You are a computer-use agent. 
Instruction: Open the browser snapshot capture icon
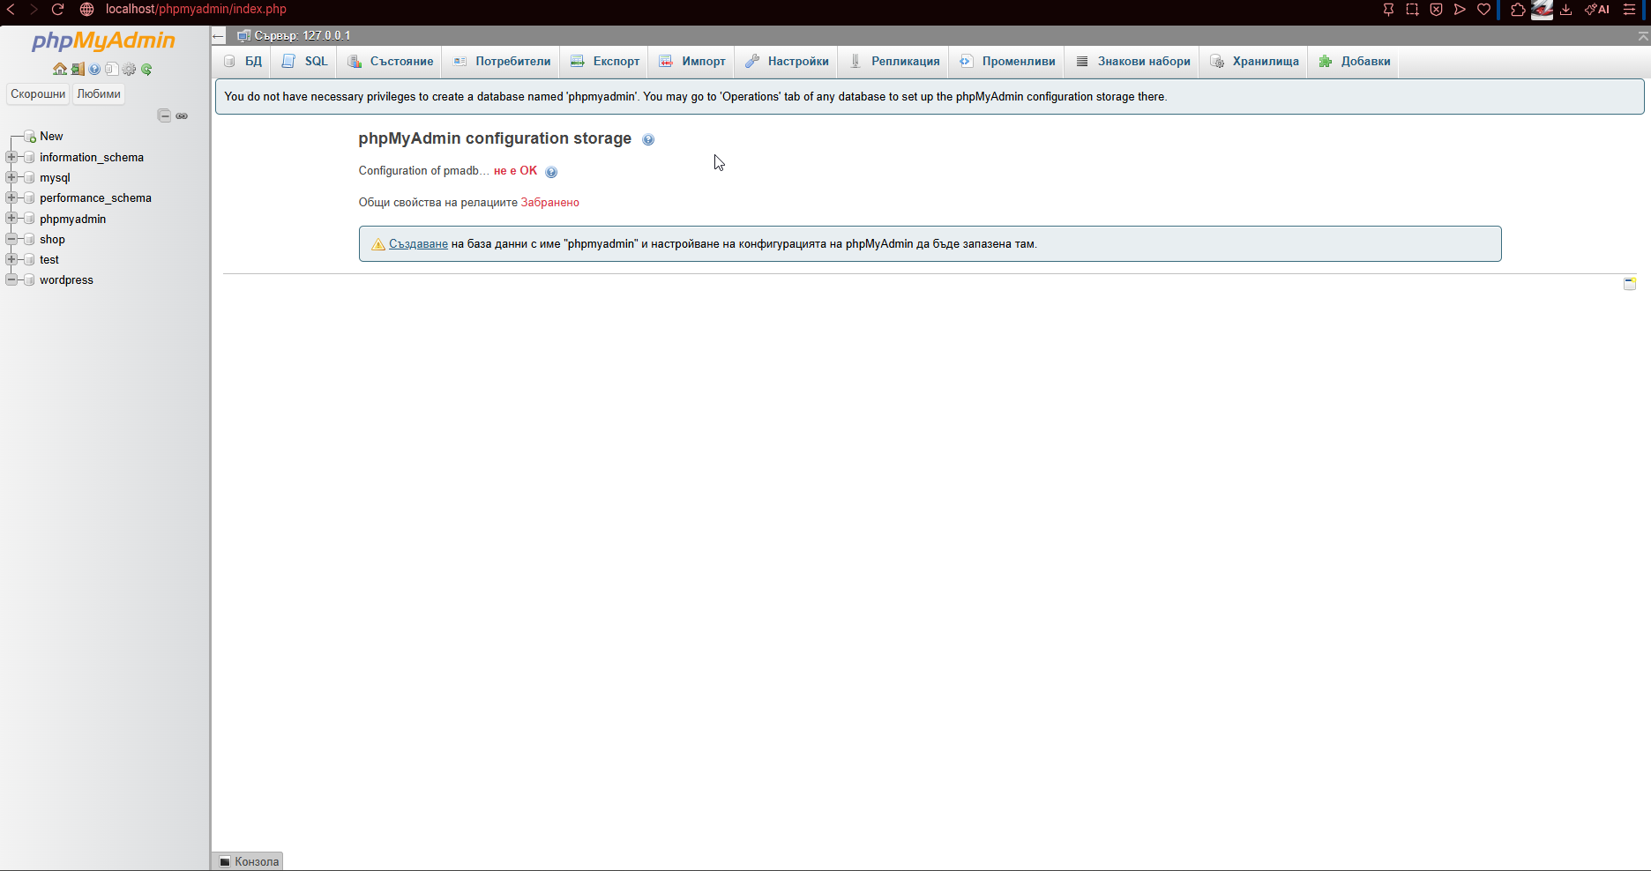1412,10
